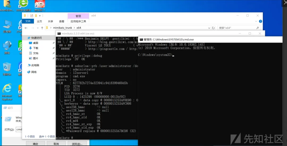The height and width of the screenshot is (146, 287).
Task: Click the New Folder quick access toolbar icon
Action: coord(36,16)
